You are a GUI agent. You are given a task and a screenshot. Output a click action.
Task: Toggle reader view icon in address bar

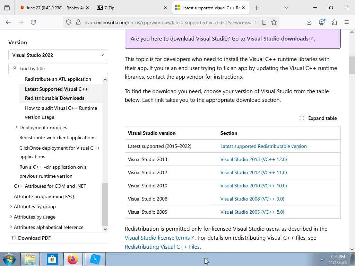[264, 22]
